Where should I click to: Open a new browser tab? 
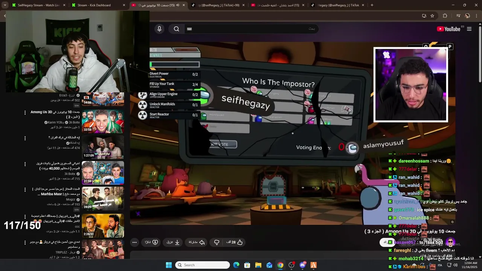[372, 5]
